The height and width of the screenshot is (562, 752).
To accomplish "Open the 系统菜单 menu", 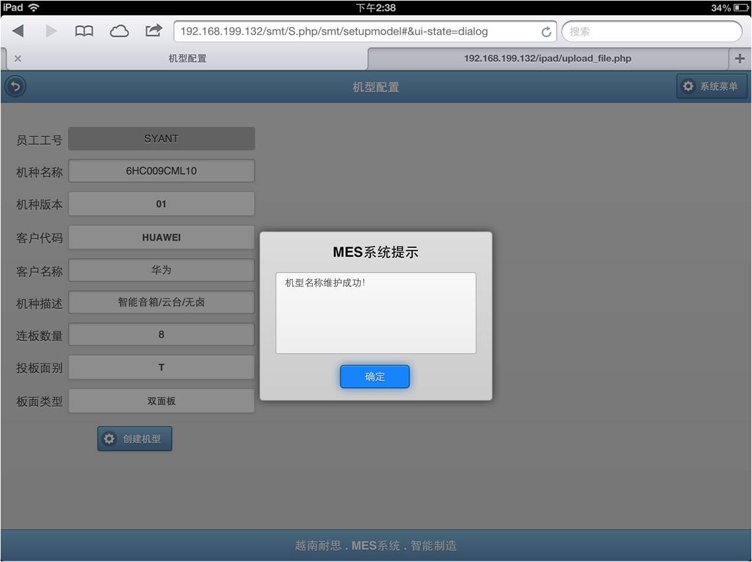I will coord(712,87).
